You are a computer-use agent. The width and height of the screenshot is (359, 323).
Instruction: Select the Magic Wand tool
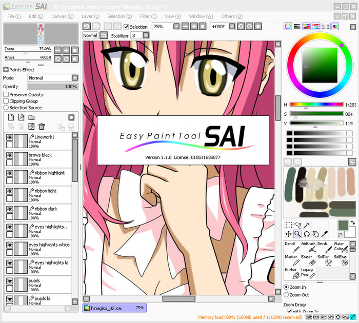[x=307, y=225]
